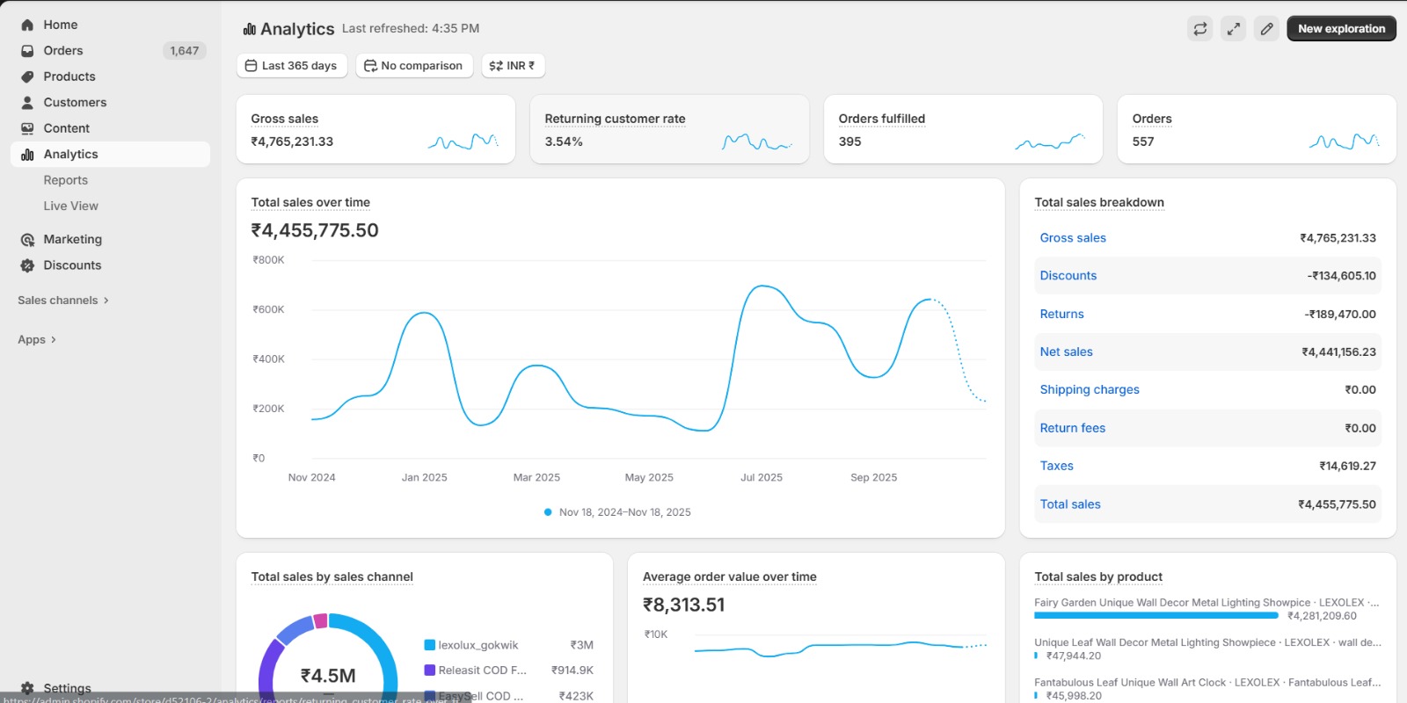Click the Customers person icon
The height and width of the screenshot is (703, 1407).
(x=27, y=103)
